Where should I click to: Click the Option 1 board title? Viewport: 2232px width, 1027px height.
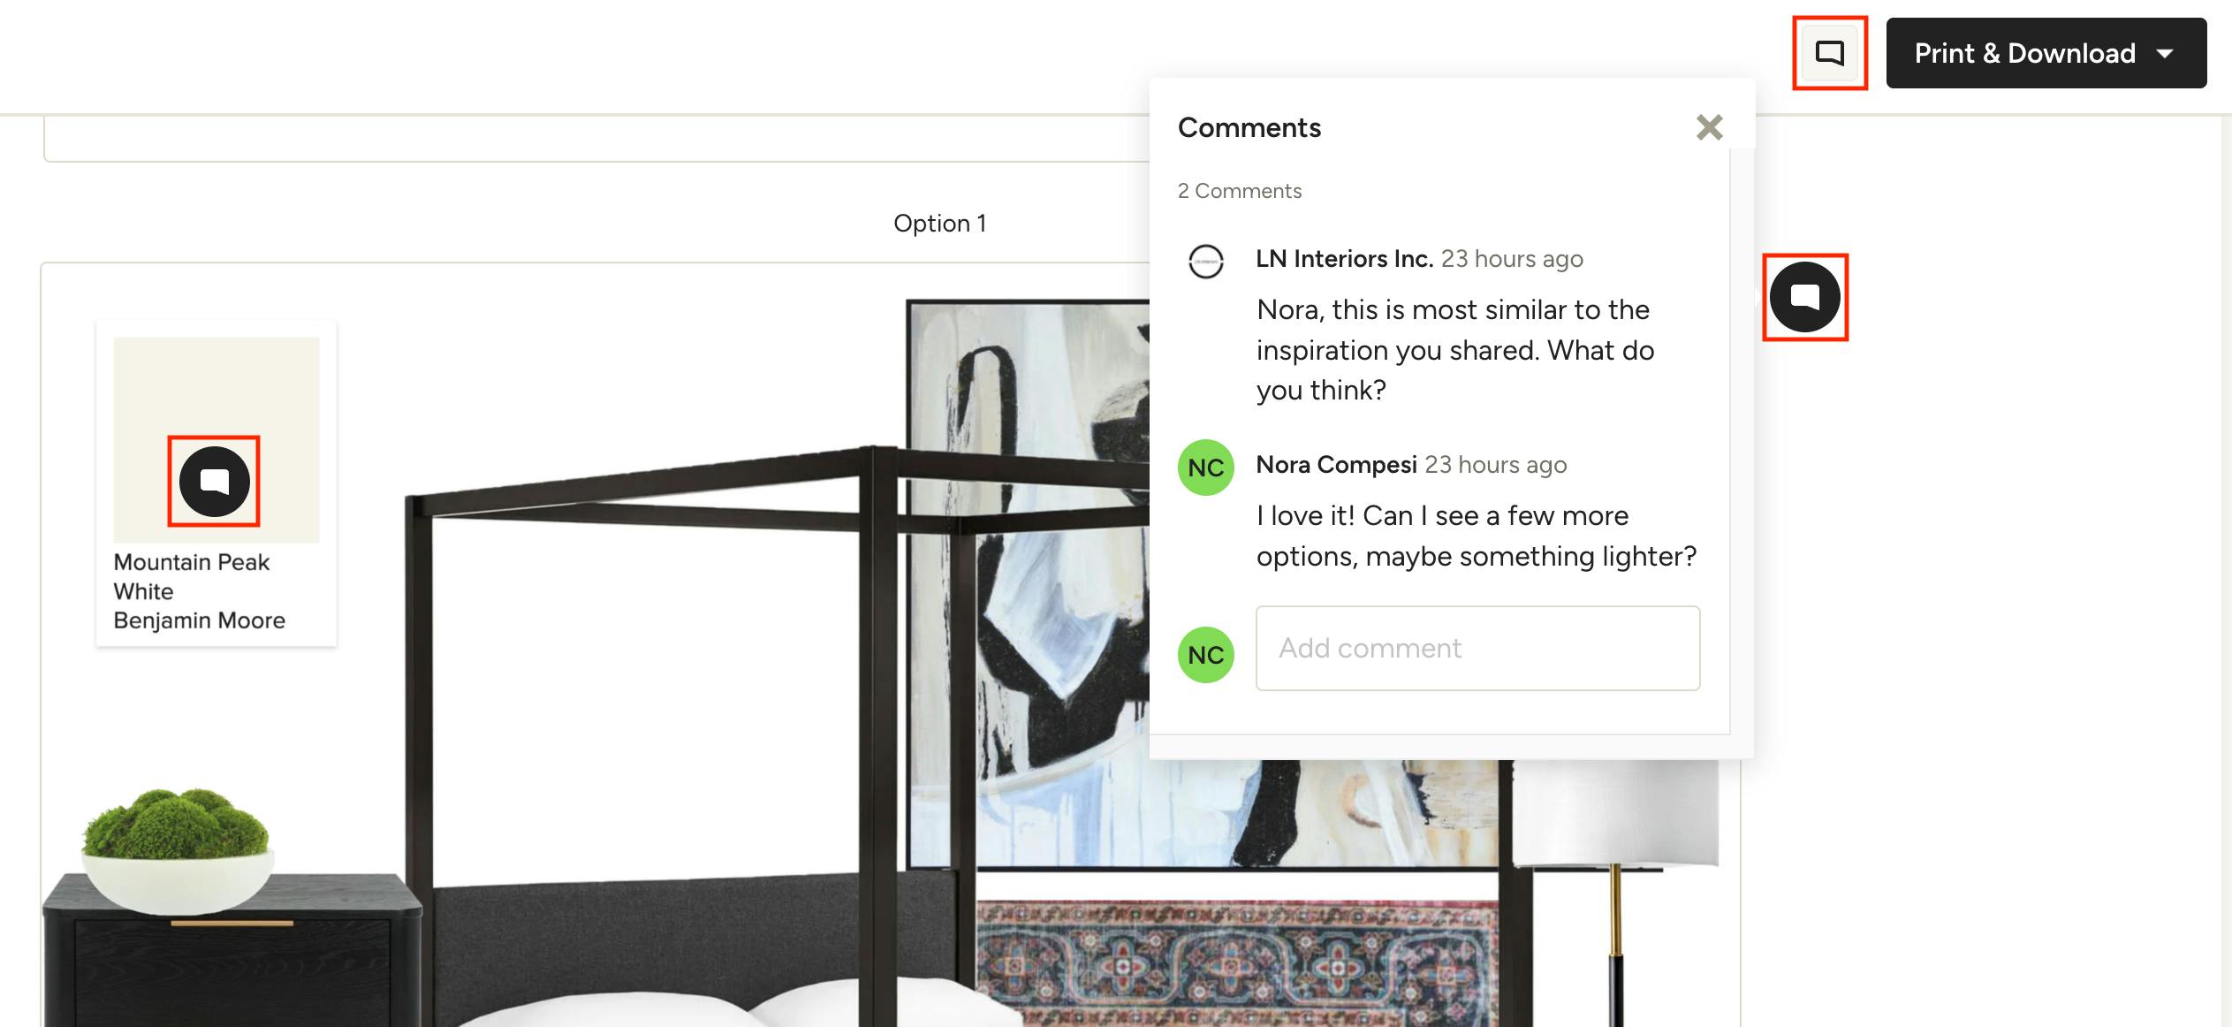tap(939, 224)
